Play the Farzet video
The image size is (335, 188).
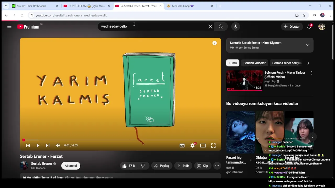38,145
